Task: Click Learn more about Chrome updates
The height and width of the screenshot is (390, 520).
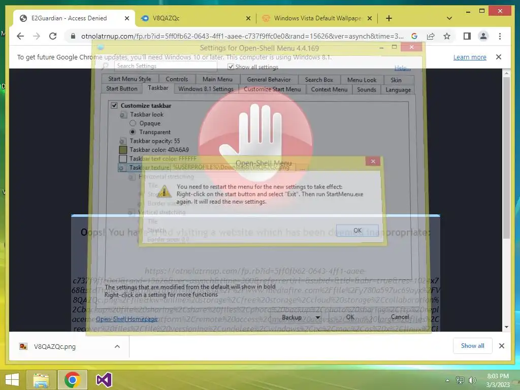Action: pos(470,57)
